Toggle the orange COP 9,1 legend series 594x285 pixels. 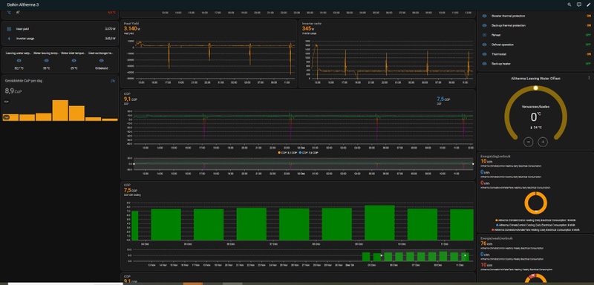287,153
